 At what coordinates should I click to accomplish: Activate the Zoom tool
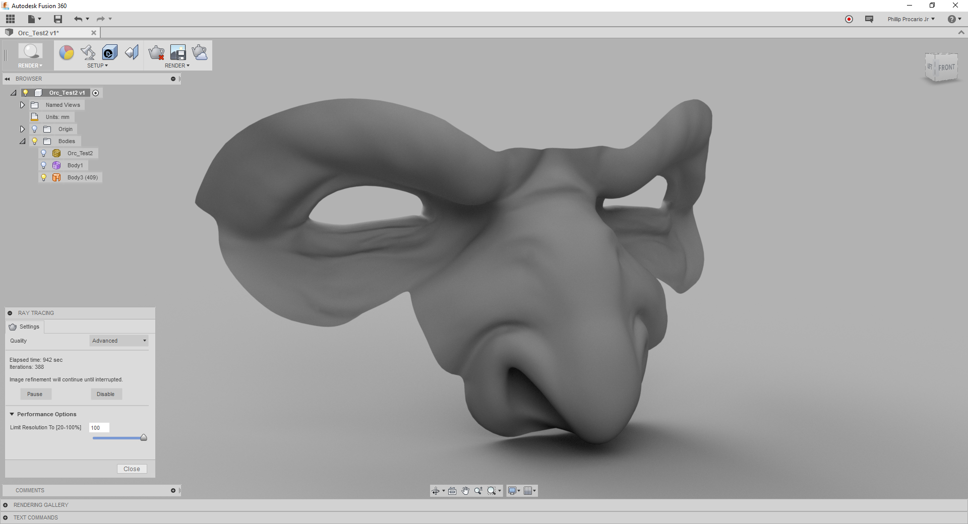point(478,491)
